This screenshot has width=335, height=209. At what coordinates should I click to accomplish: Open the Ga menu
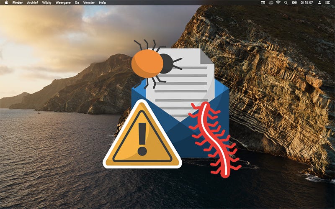[x=77, y=3]
